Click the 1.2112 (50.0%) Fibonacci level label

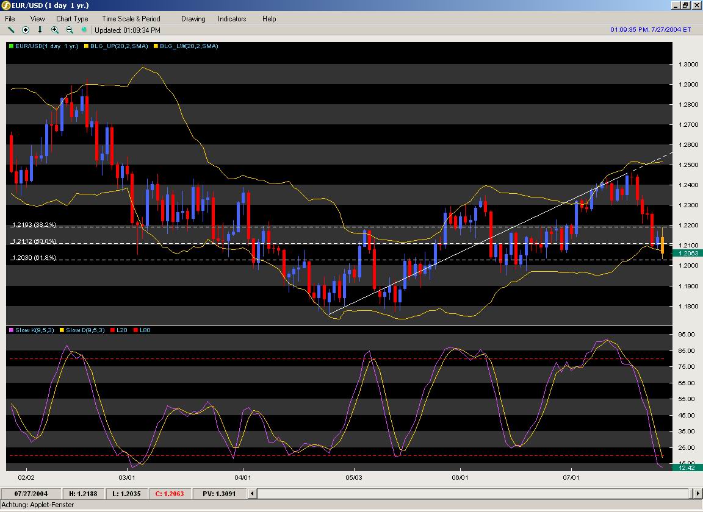click(34, 242)
